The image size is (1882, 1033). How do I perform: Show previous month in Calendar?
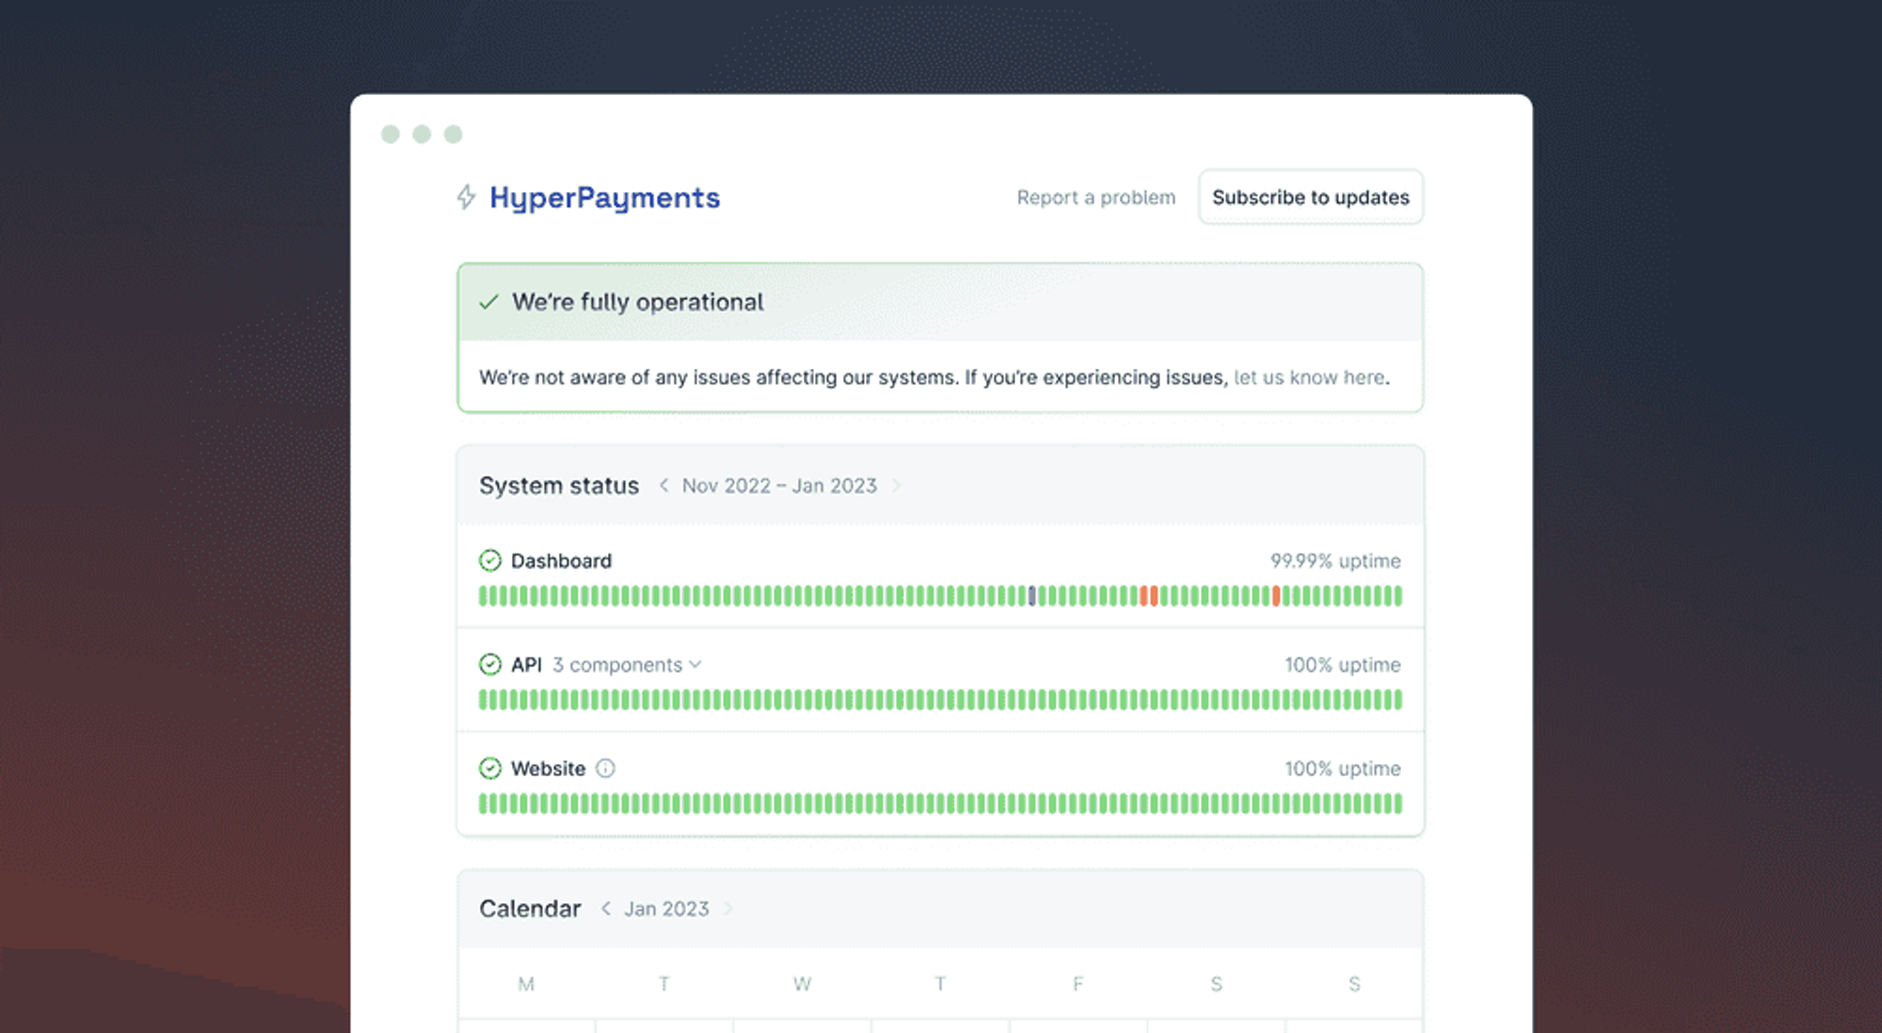pos(606,909)
